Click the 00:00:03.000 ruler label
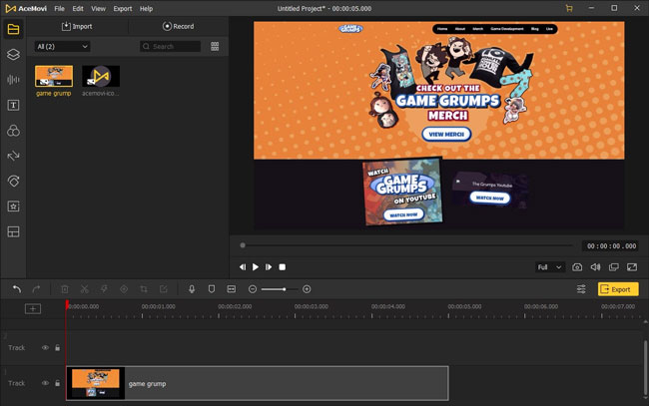 click(312, 306)
